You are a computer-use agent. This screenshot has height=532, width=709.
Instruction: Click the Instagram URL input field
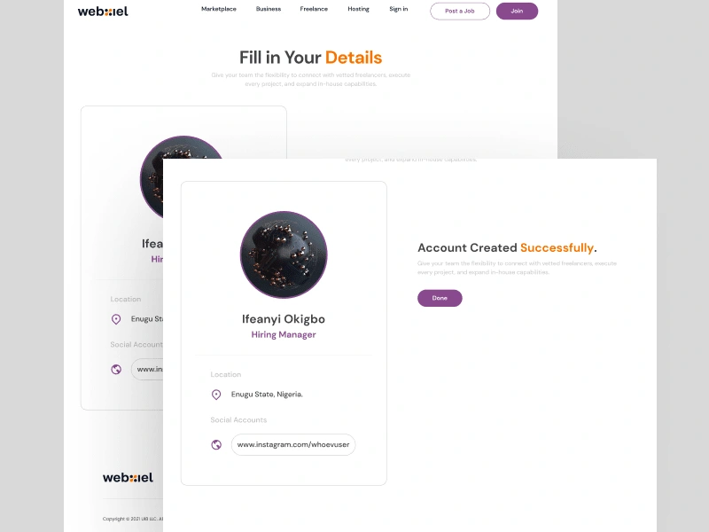coord(293,445)
